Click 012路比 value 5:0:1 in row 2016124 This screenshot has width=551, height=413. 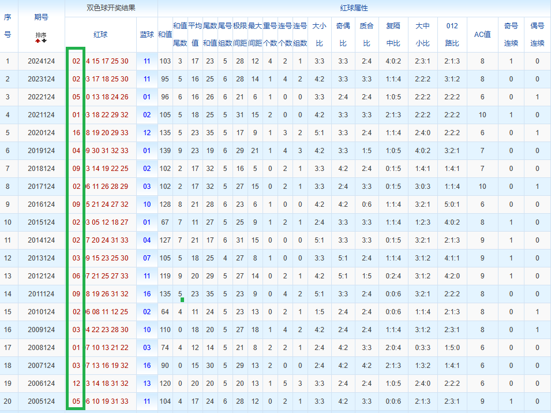(x=452, y=204)
